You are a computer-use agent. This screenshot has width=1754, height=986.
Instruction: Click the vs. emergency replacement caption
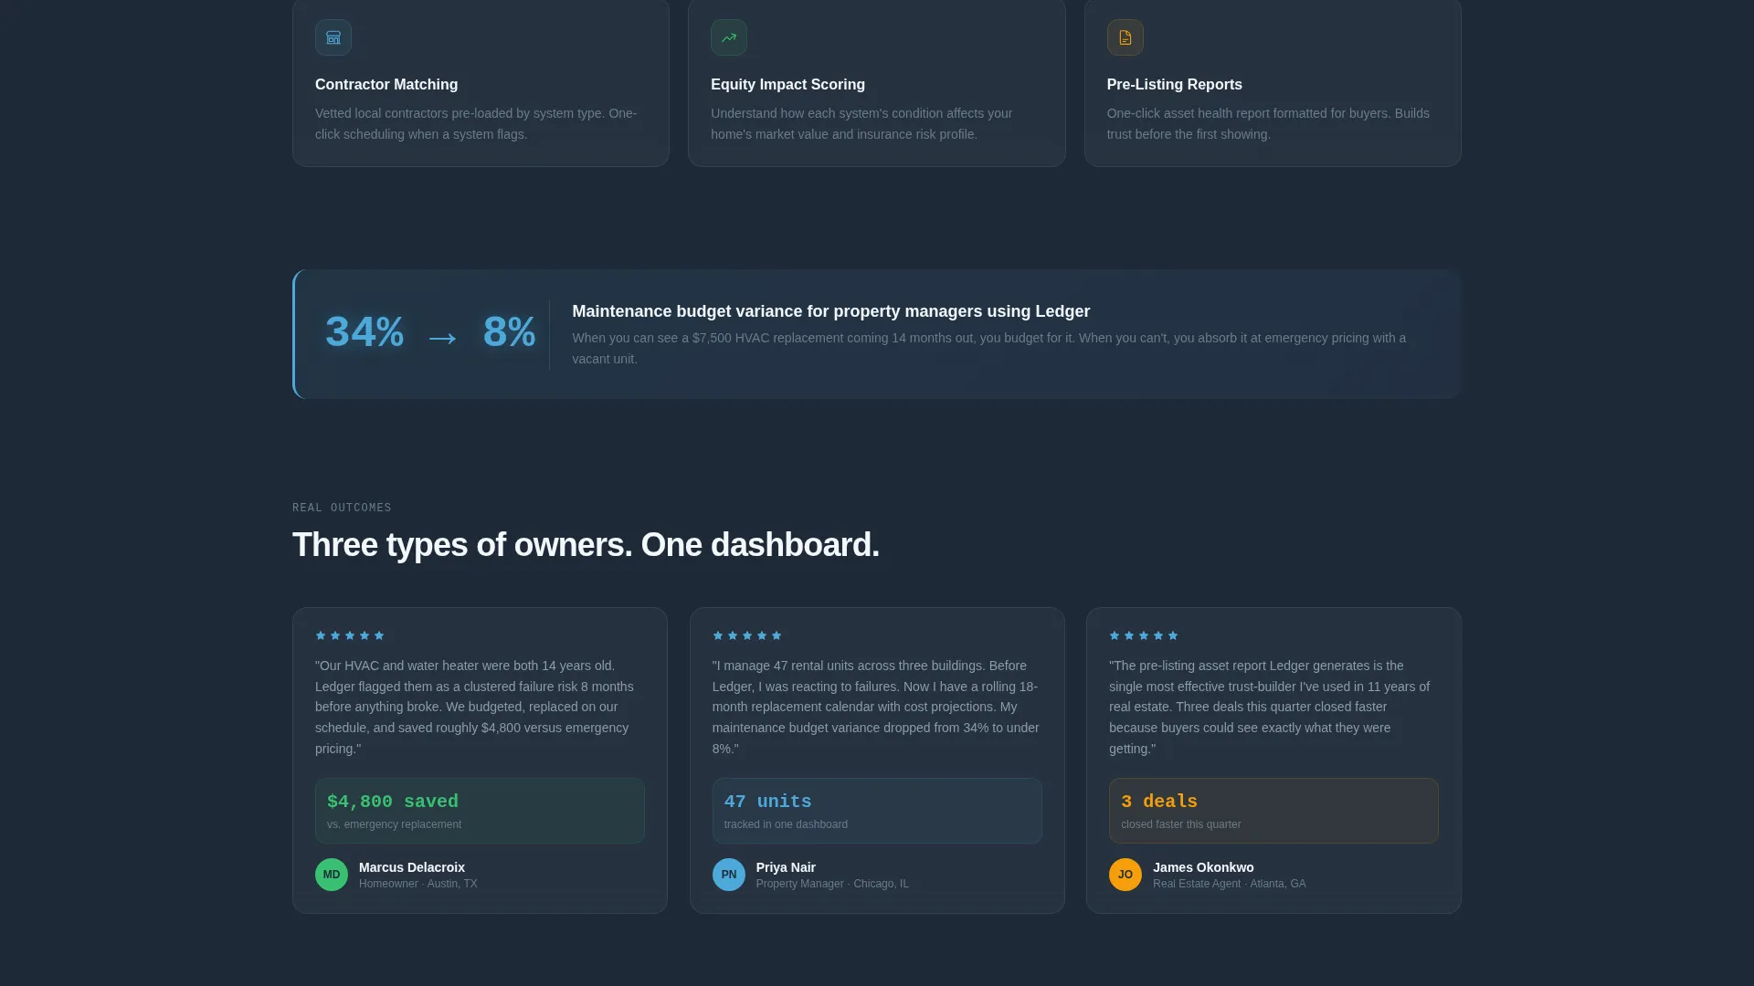pyautogui.click(x=394, y=824)
